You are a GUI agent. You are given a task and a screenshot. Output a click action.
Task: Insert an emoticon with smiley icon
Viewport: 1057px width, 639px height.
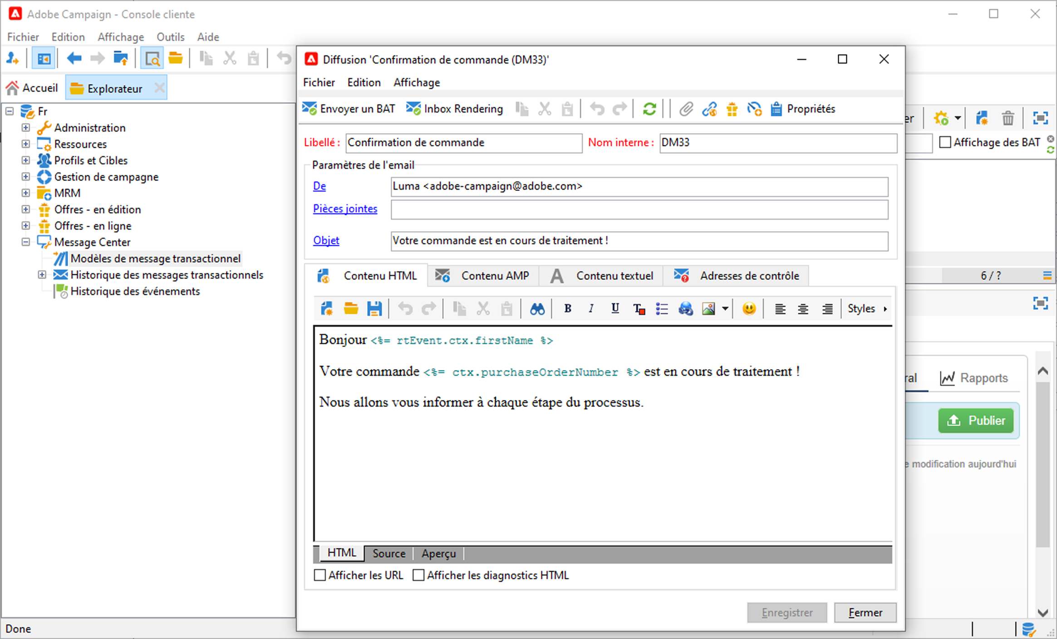pos(749,309)
